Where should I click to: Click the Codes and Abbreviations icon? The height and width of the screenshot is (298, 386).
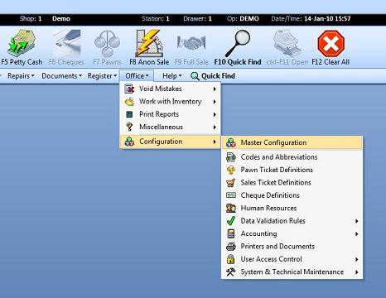[x=231, y=157]
